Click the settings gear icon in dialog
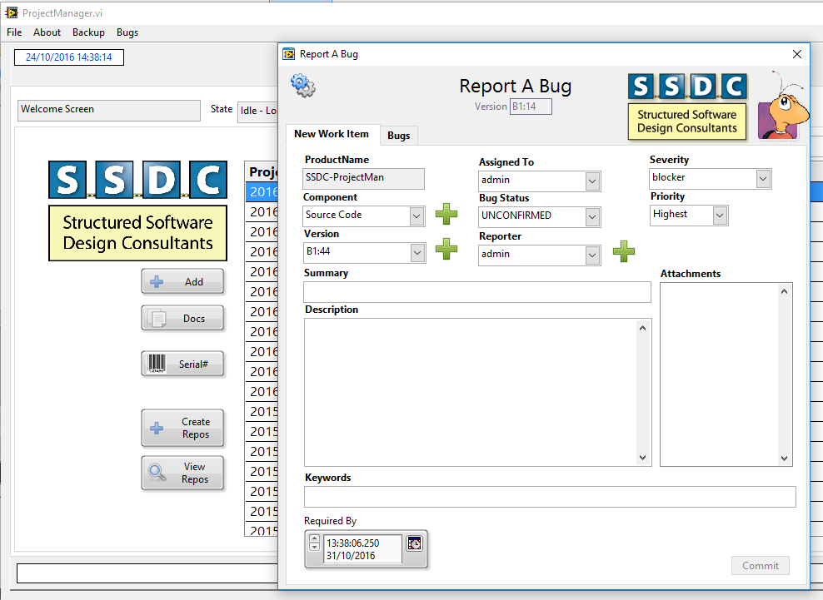 [x=302, y=85]
